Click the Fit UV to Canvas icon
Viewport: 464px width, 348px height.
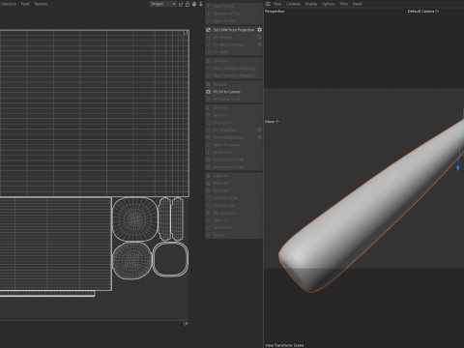[x=208, y=92]
